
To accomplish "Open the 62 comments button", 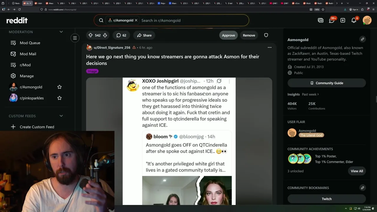I will click(121, 35).
